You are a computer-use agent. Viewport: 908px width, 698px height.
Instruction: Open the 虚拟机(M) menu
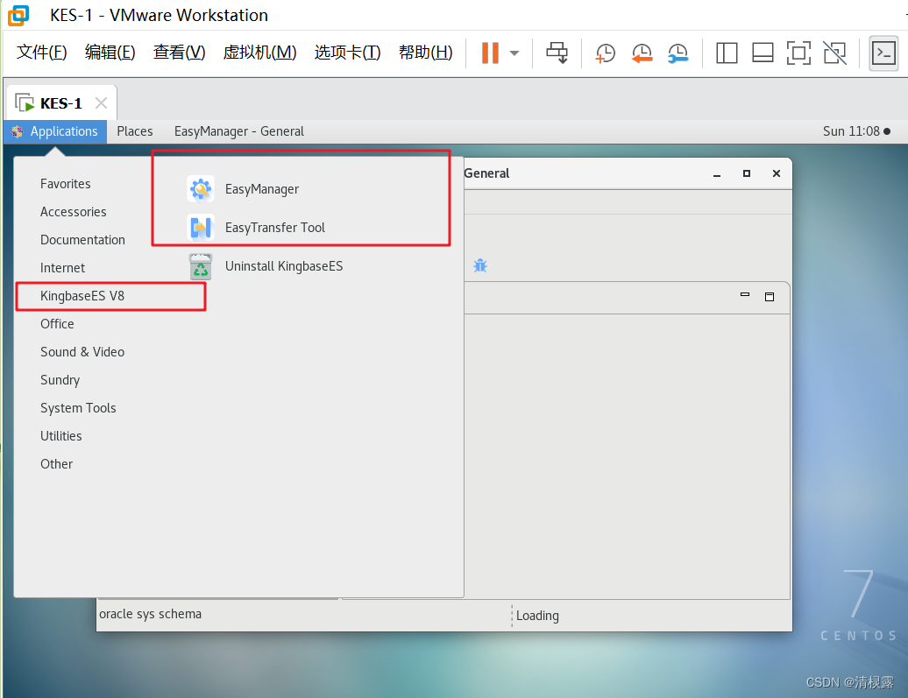260,53
